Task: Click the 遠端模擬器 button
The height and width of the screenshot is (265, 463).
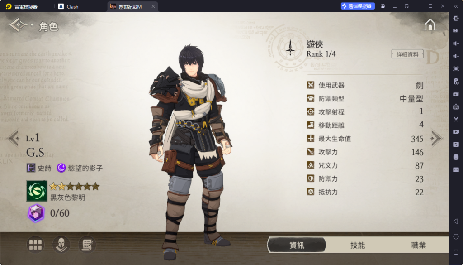Action: coord(358,6)
